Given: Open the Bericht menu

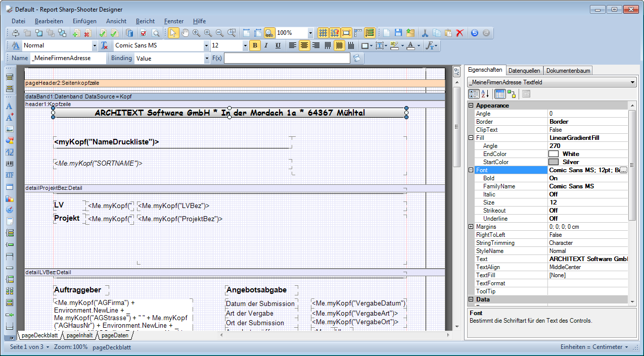Looking at the screenshot, I should point(145,21).
